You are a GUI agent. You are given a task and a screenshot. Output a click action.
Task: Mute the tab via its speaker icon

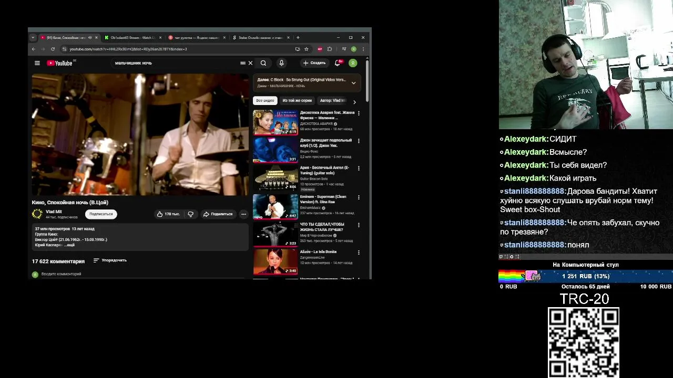coord(90,38)
